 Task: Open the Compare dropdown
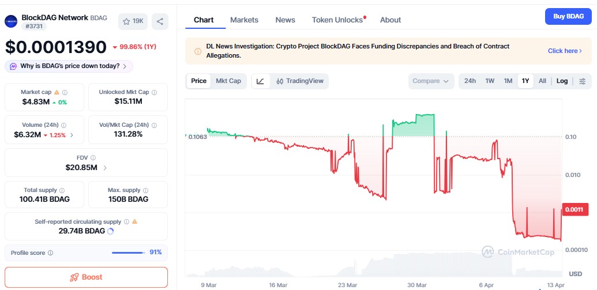(x=431, y=81)
